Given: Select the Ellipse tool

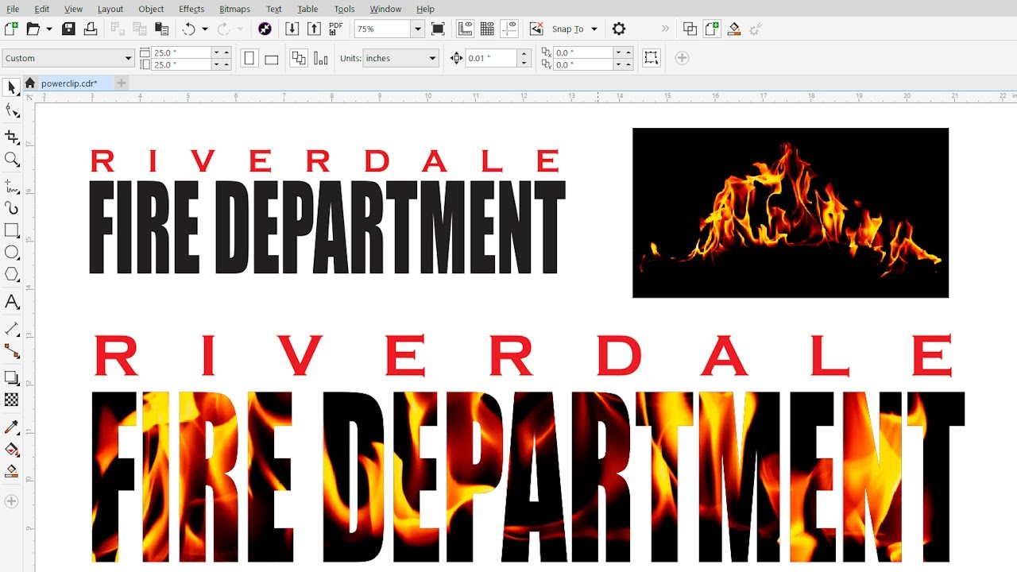Looking at the screenshot, I should (x=11, y=253).
